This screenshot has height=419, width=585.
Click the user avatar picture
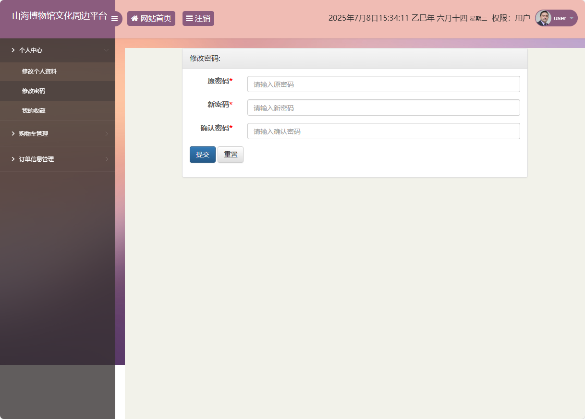pos(543,18)
